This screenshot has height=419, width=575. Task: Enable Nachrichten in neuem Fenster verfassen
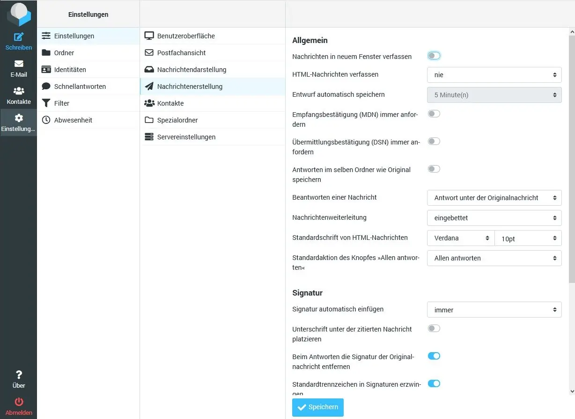click(x=434, y=55)
